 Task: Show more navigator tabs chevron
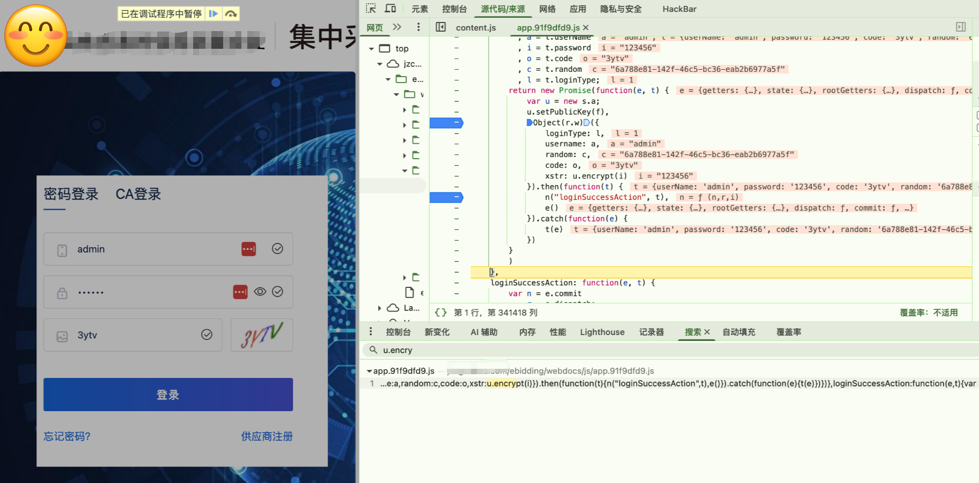(x=397, y=27)
